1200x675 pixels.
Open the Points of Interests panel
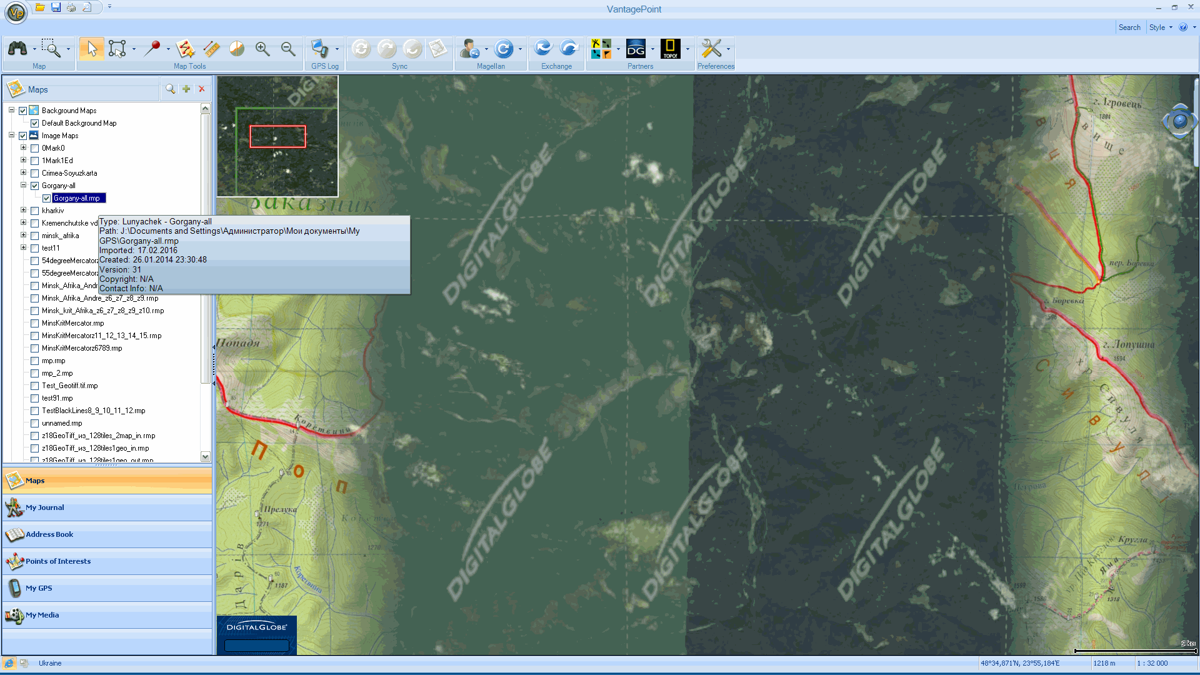[x=57, y=561]
